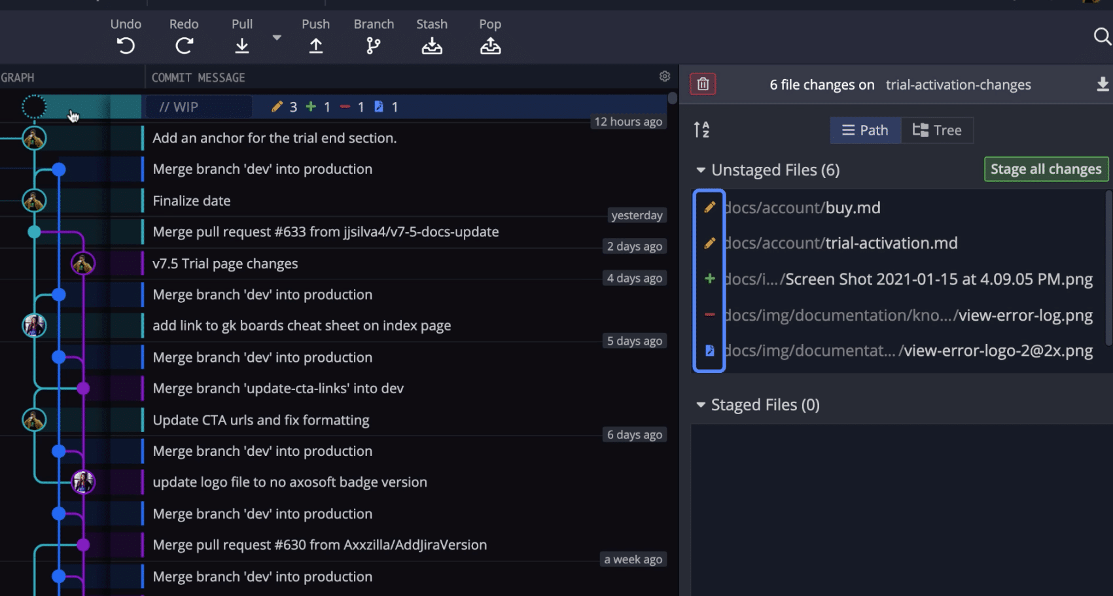The image size is (1113, 596).
Task: Create a new branch with Branch icon
Action: coord(373,45)
